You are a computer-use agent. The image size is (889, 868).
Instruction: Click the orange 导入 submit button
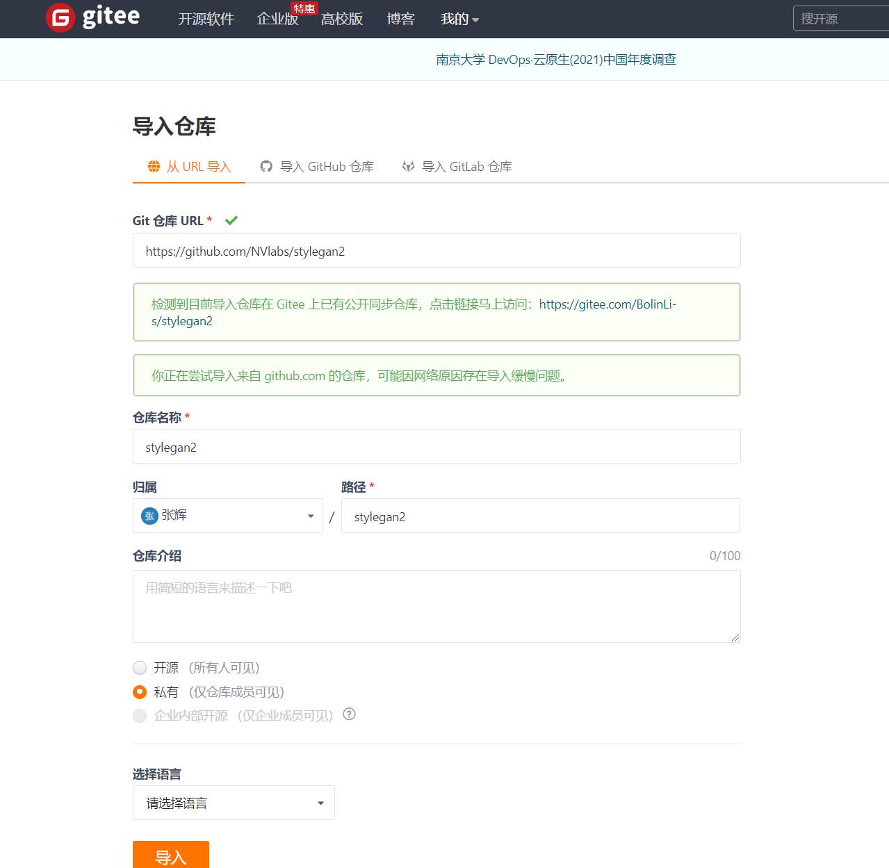point(171,855)
